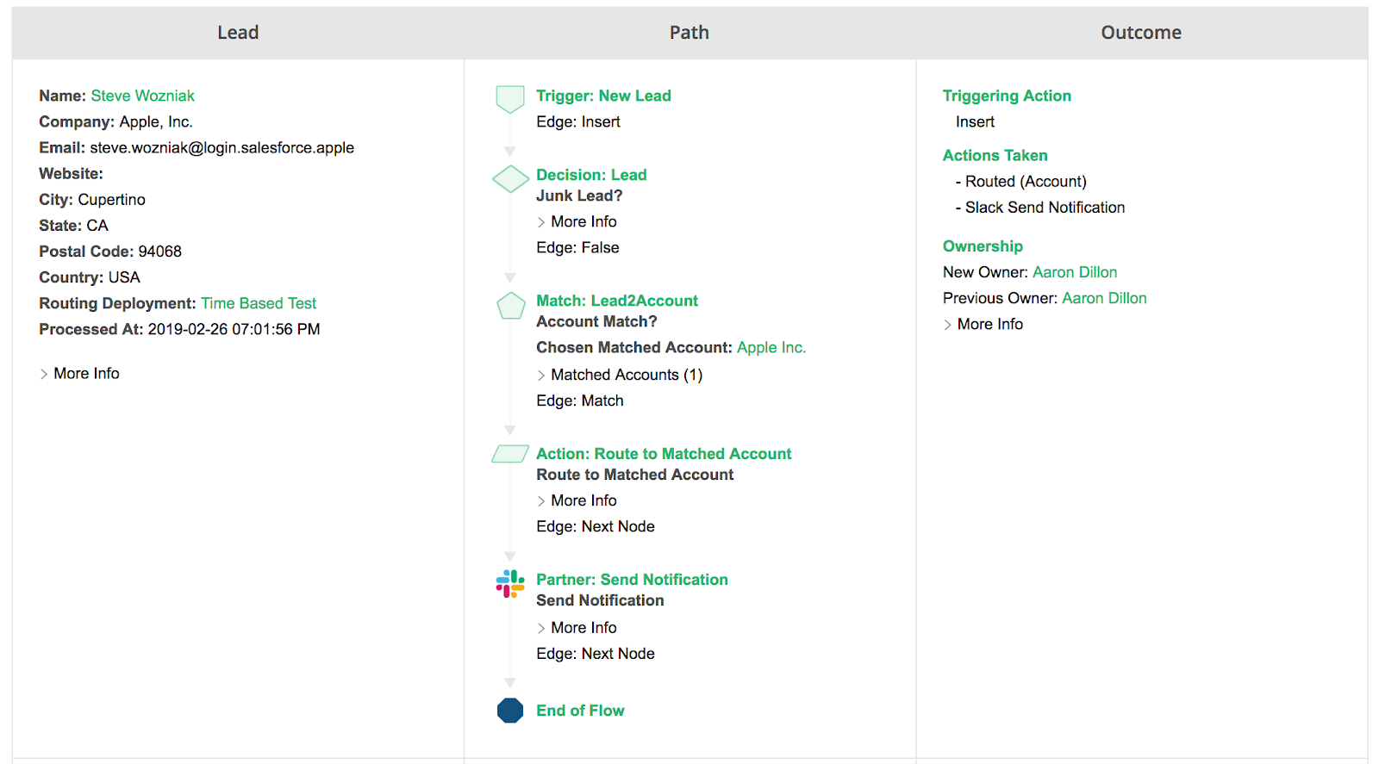Open the Steve Wozniak lead link

tap(142, 96)
